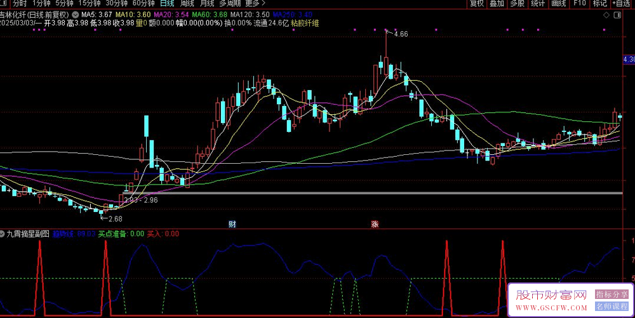Viewport: 635px width, 318px height.
Task: Click the blue MA250: 3.40 label
Action: 292,15
